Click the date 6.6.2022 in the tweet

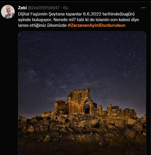click(x=92, y=14)
